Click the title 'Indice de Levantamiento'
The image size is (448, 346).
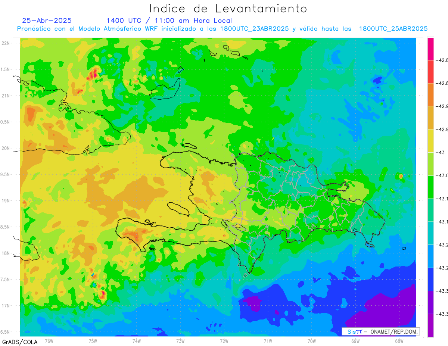click(x=228, y=9)
